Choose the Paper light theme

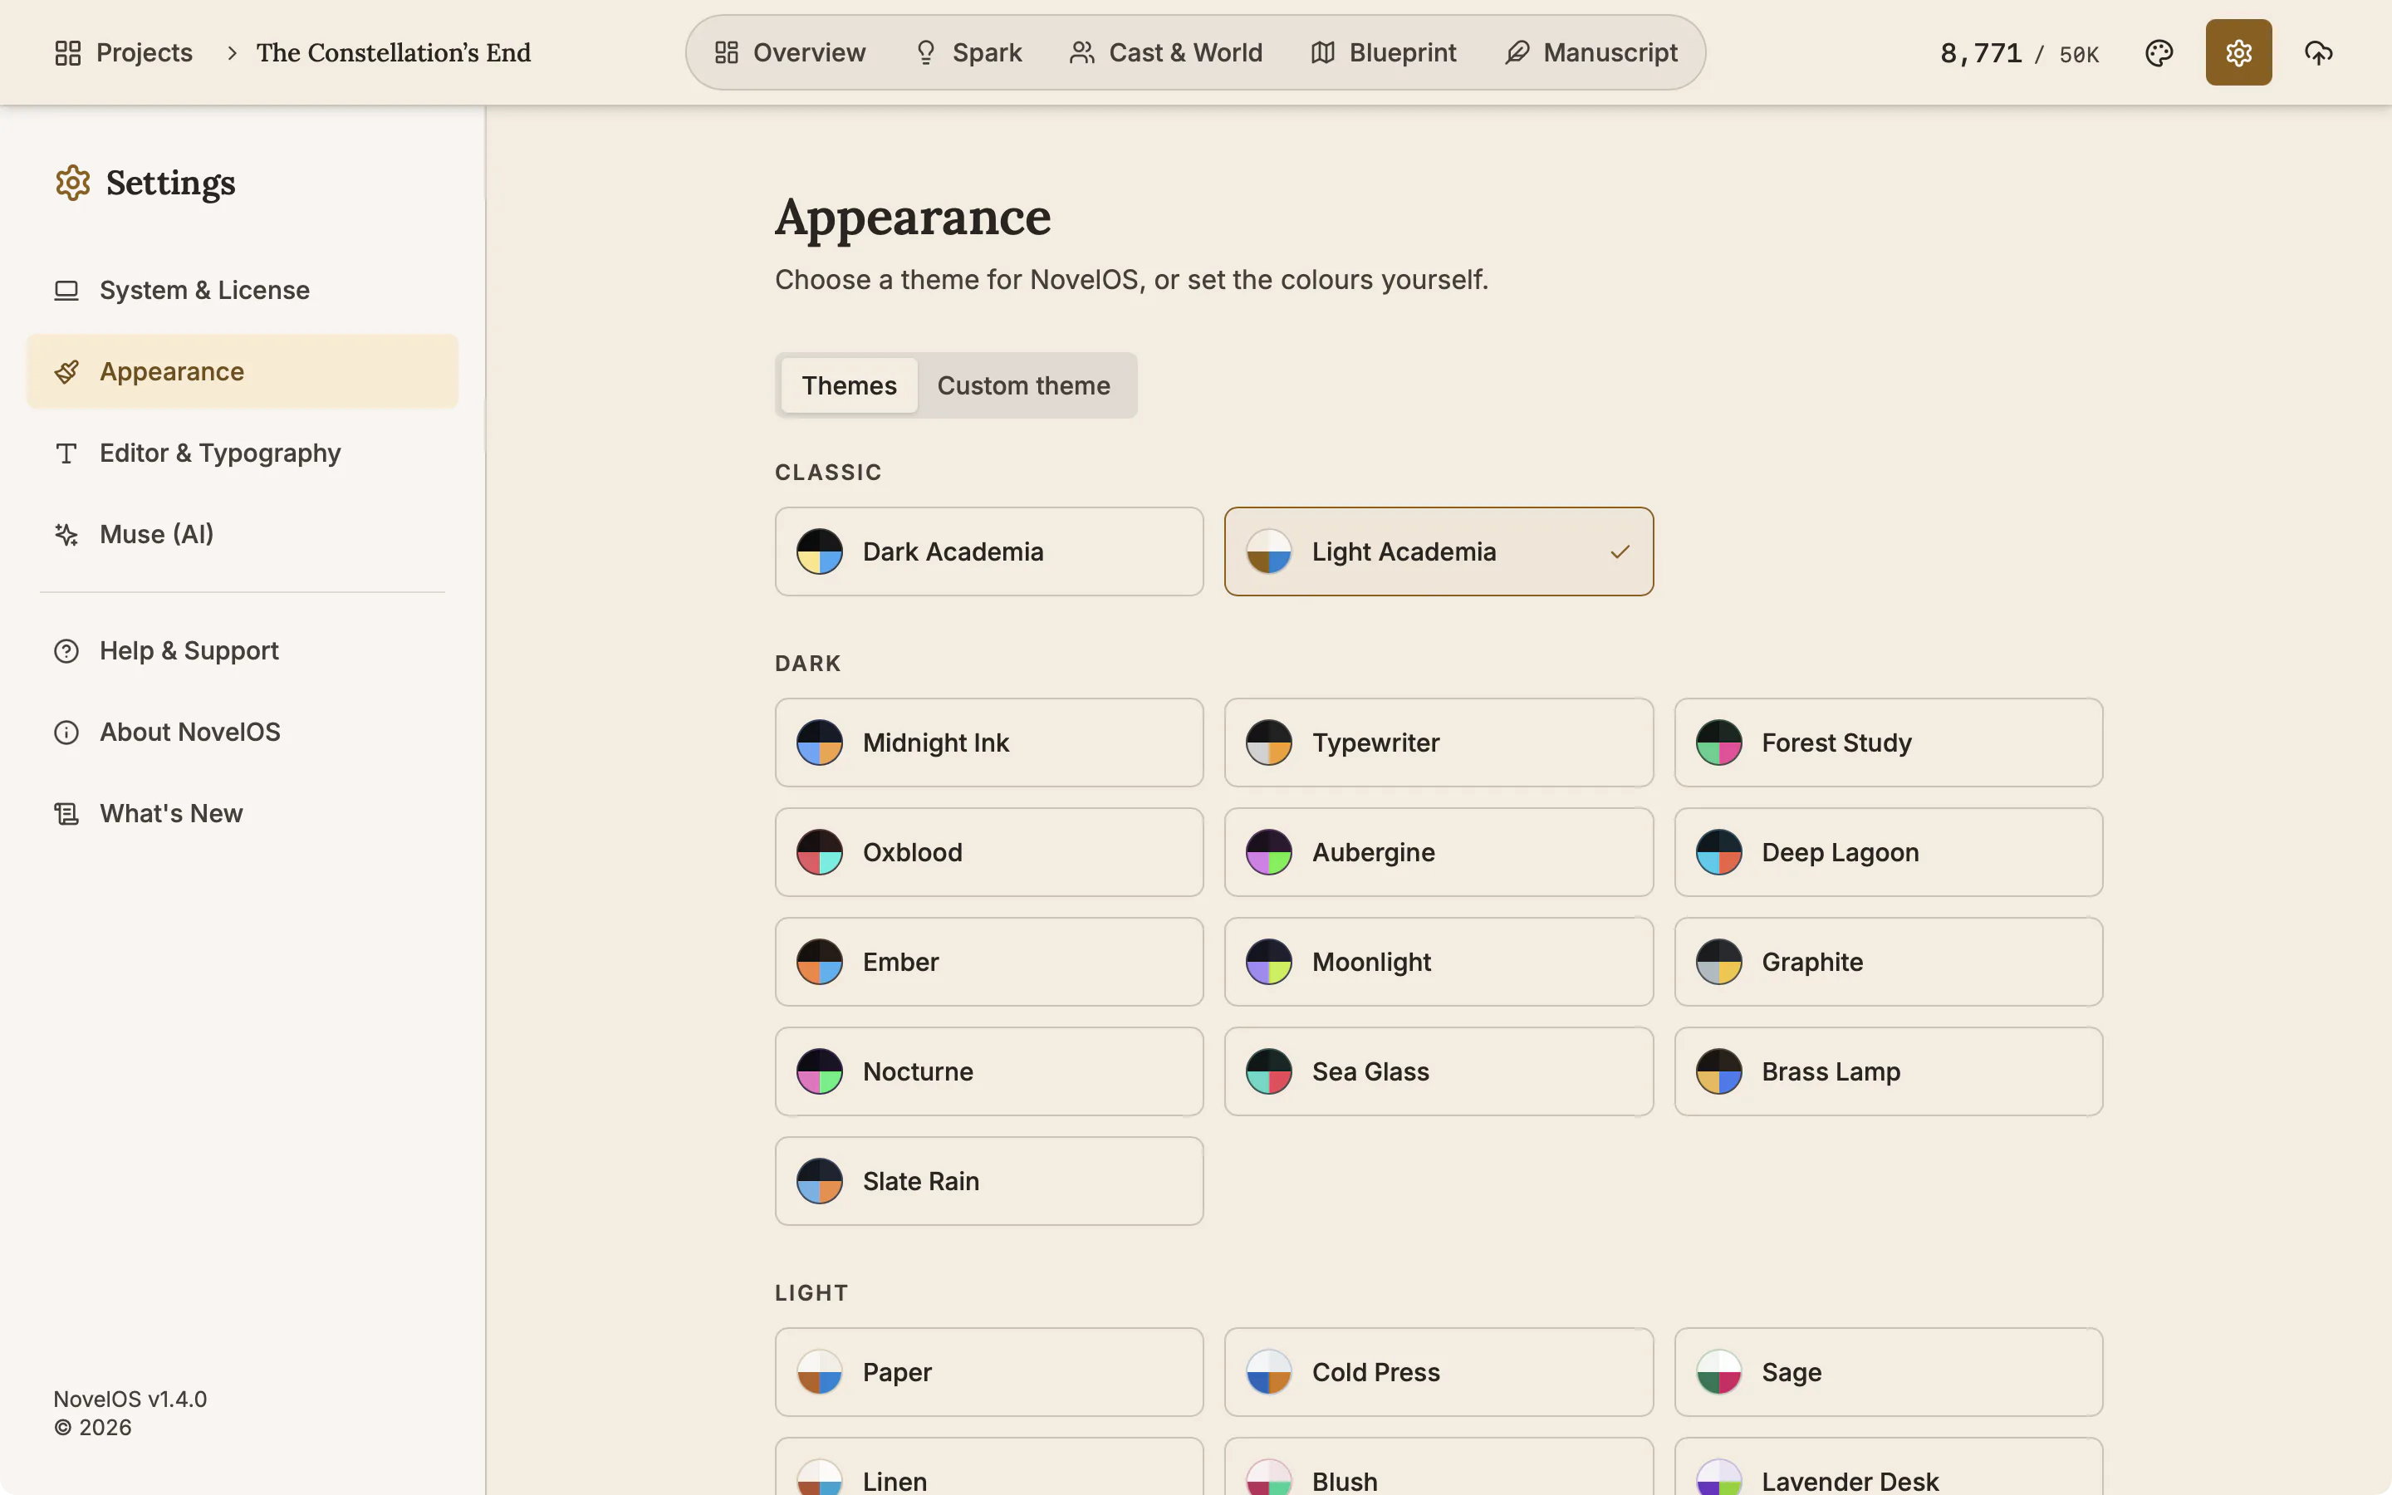pos(988,1372)
